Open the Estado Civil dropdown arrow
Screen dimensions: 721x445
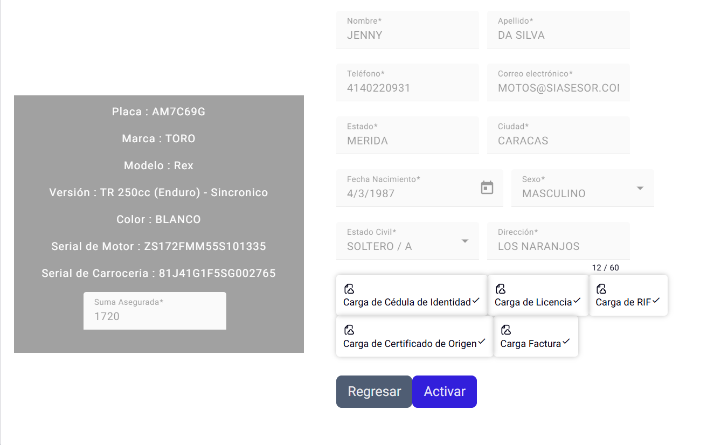pyautogui.click(x=465, y=241)
